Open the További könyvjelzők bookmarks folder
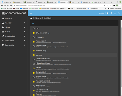The height and width of the screenshot is (96, 122). click(114, 8)
